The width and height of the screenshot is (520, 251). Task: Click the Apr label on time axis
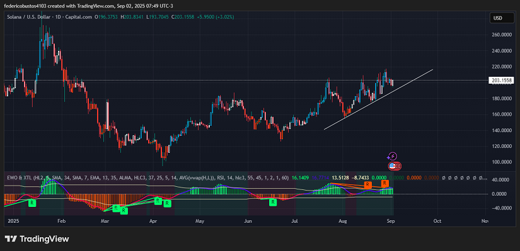pyautogui.click(x=153, y=221)
